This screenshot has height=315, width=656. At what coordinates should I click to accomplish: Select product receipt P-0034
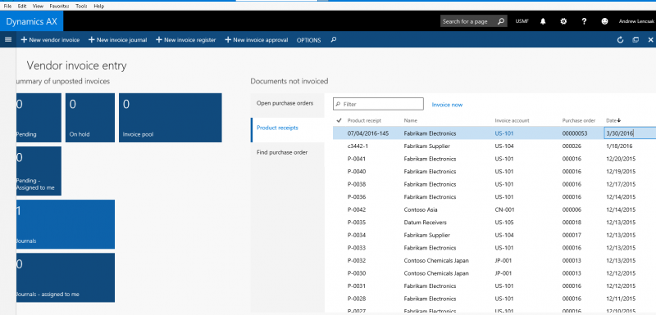tap(357, 236)
